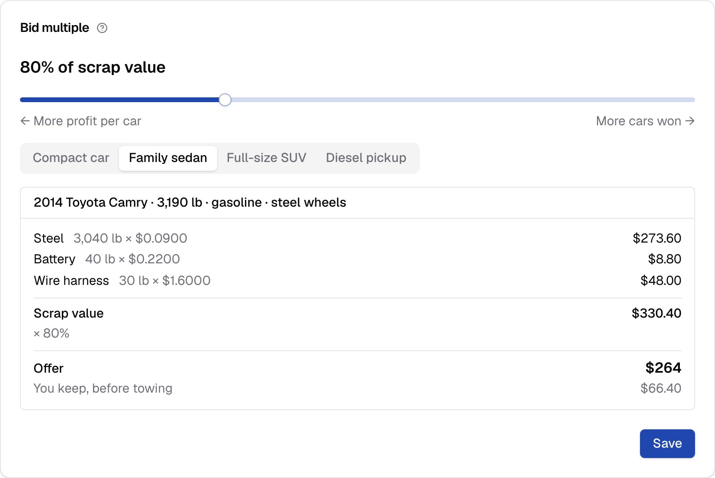Click the Scrap value total $330.40
Image resolution: width=715 pixels, height=478 pixels.
click(656, 313)
